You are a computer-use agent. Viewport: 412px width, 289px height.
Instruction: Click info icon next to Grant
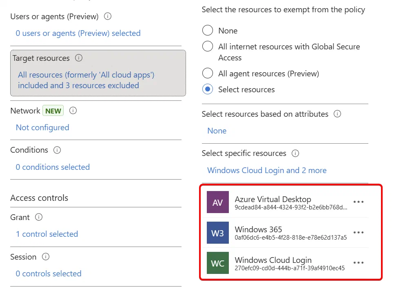click(x=39, y=217)
